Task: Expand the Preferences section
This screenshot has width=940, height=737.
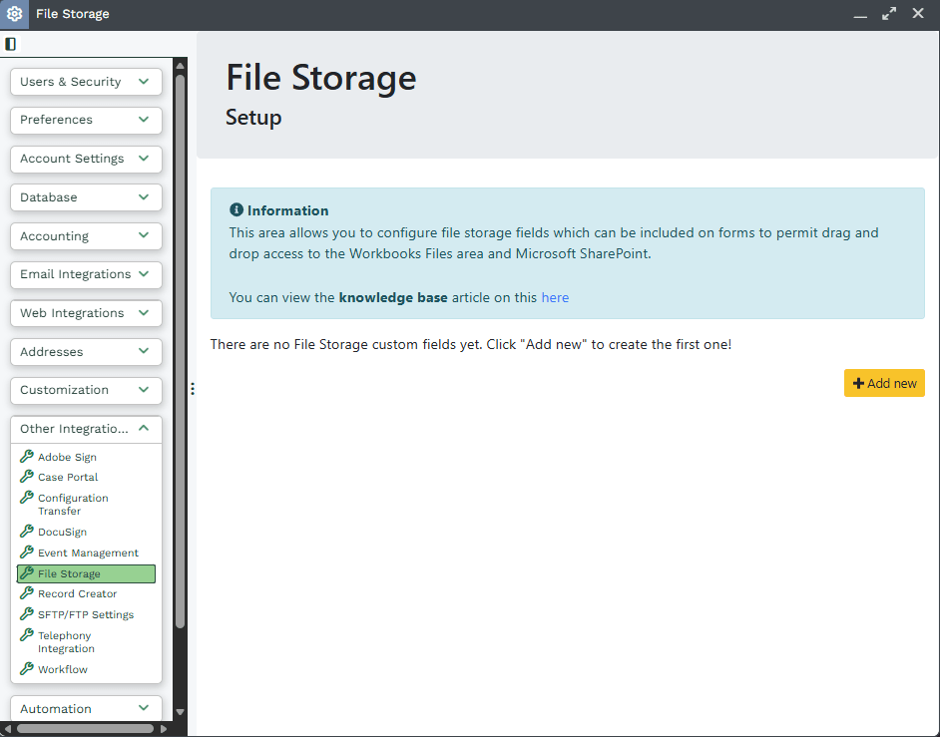Action: point(86,120)
